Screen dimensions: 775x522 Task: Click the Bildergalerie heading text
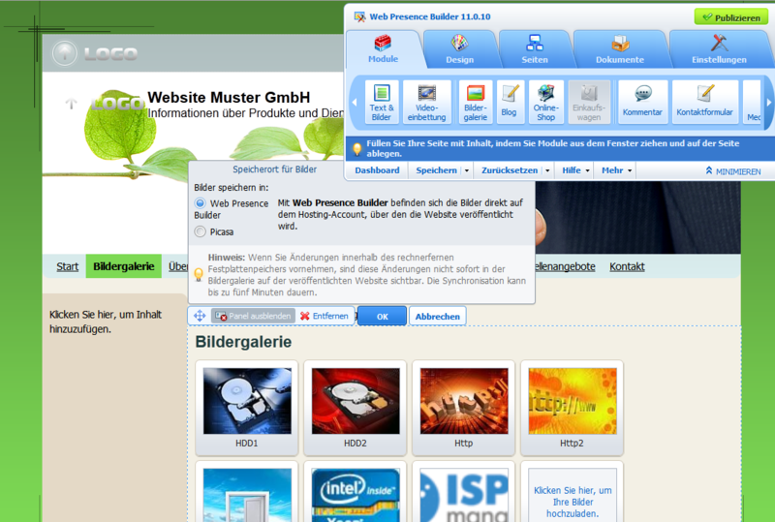coord(243,342)
